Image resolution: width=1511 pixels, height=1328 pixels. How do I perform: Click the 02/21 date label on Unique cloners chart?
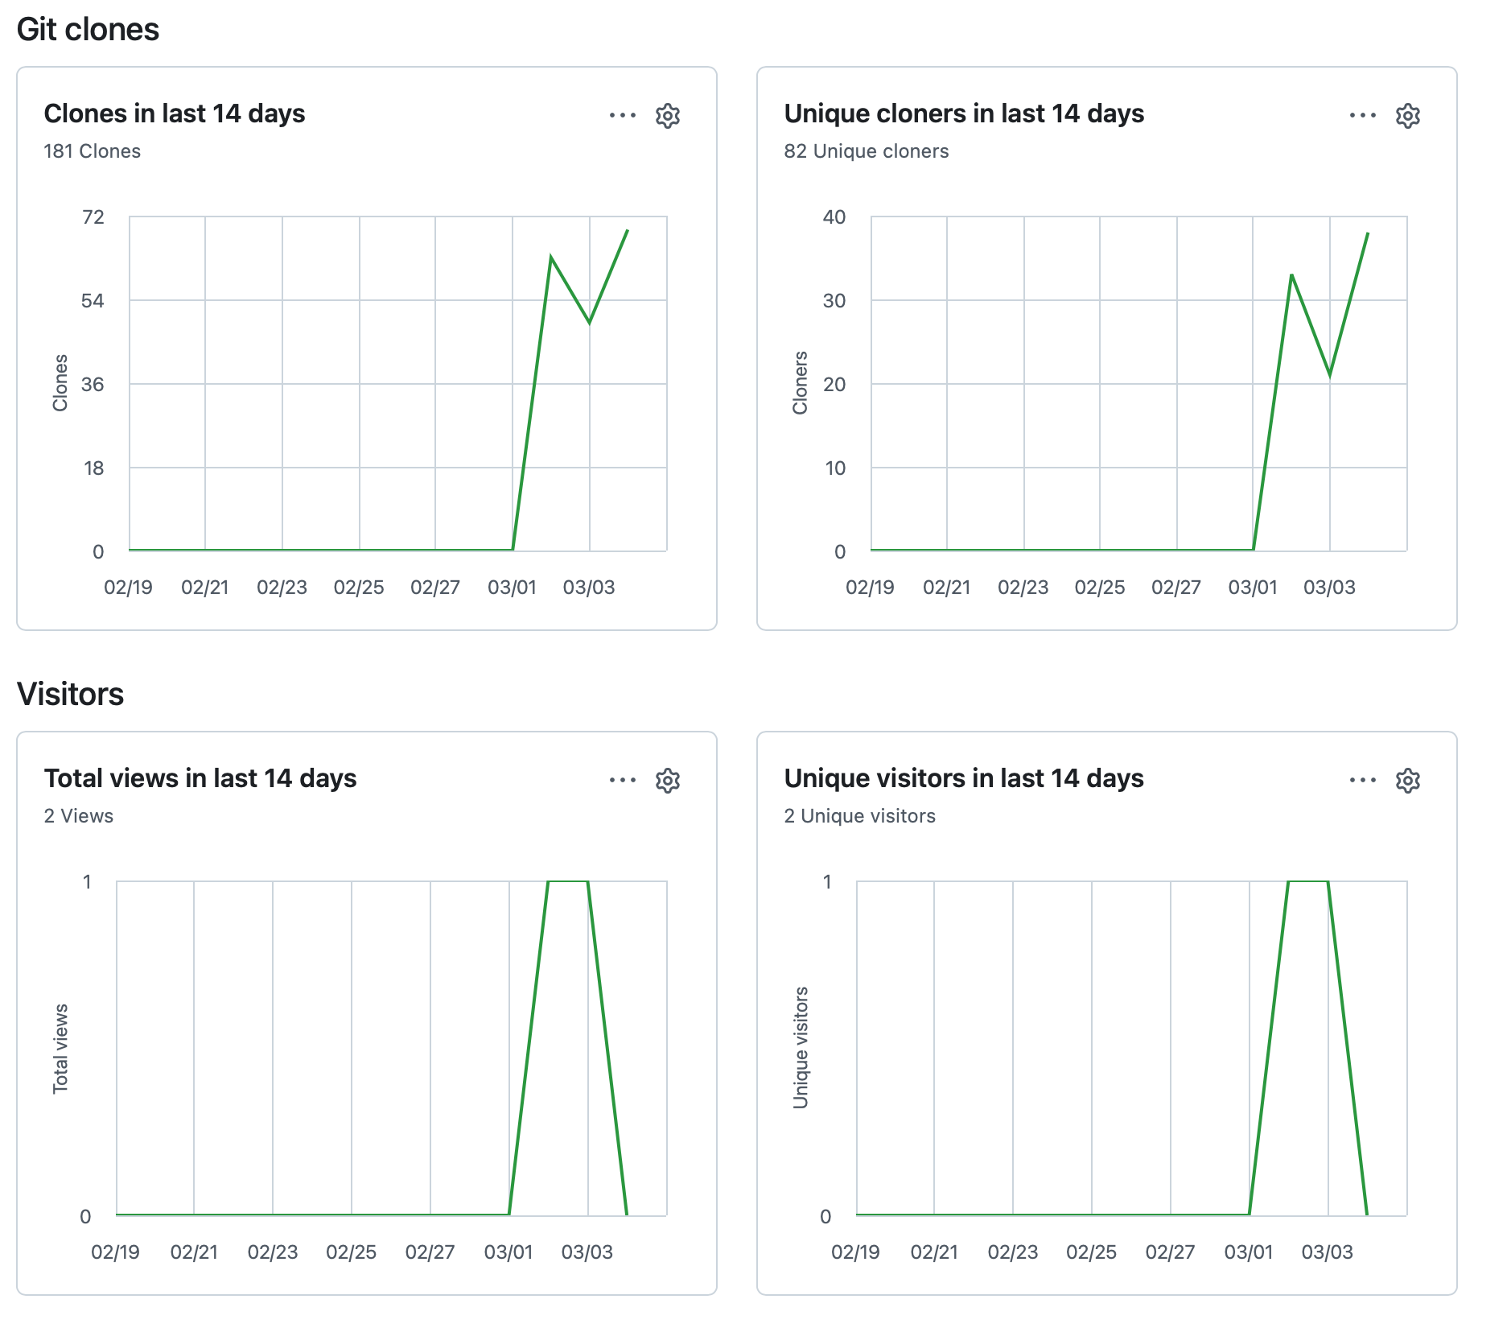pos(947,588)
